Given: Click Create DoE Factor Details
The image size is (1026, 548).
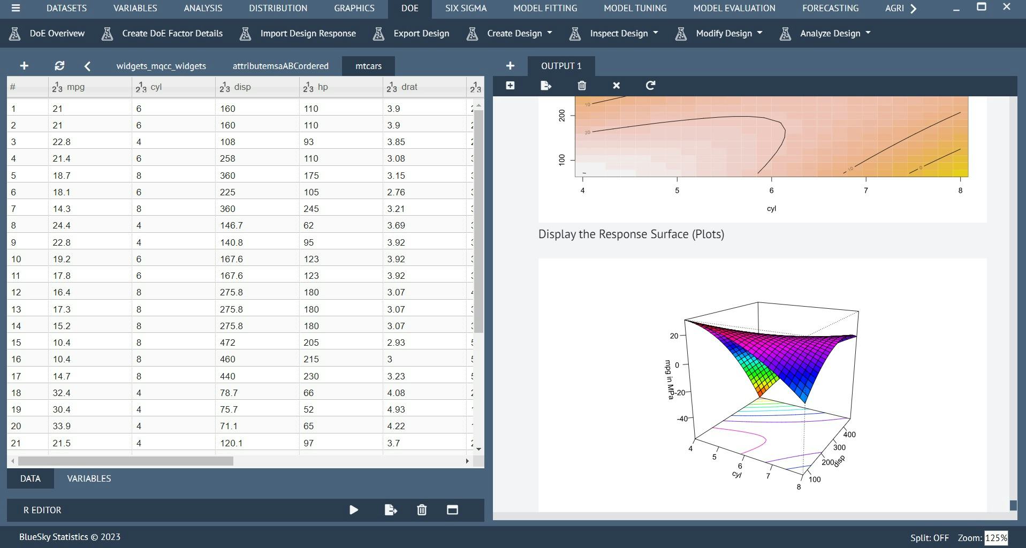Looking at the screenshot, I should point(172,33).
